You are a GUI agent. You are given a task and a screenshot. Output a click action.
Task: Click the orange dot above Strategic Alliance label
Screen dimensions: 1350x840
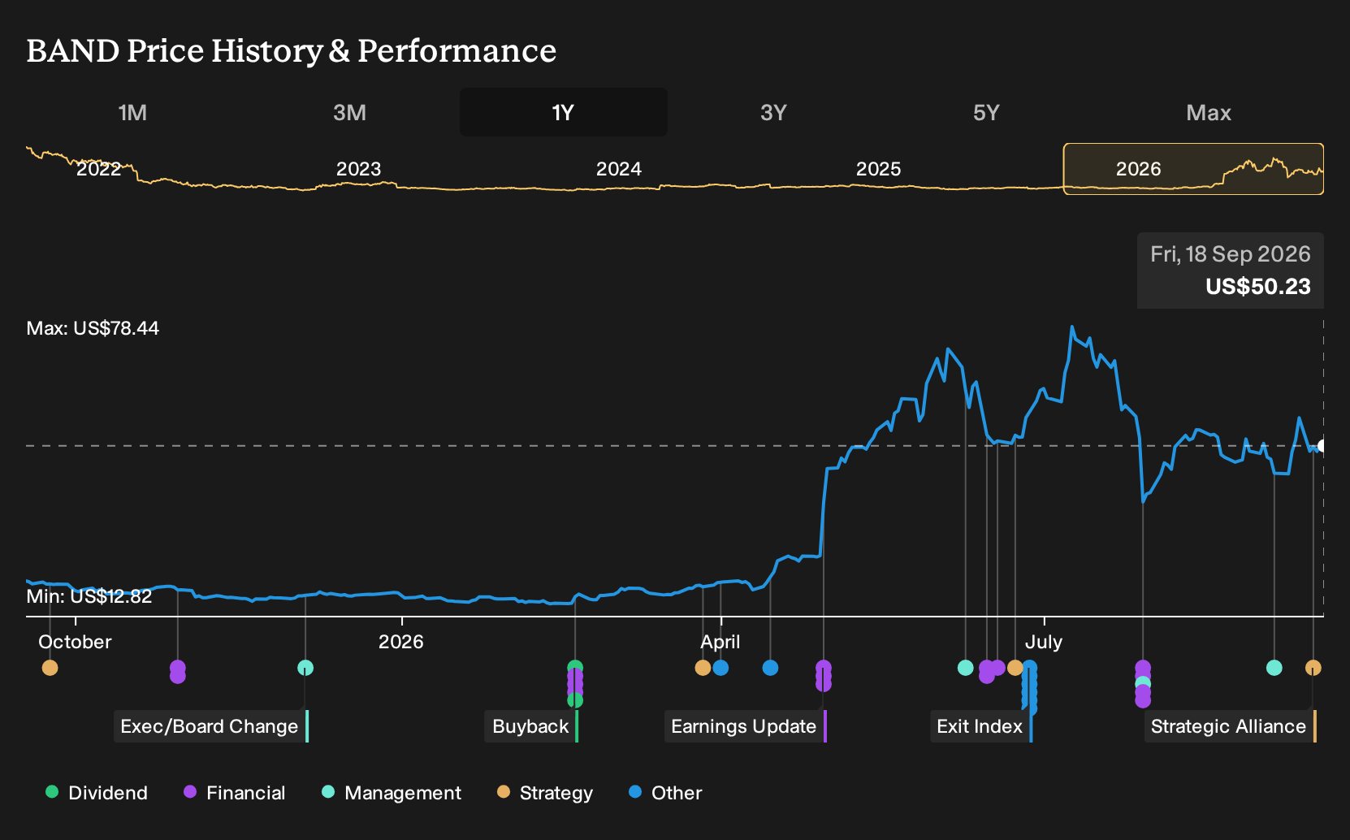1313,668
